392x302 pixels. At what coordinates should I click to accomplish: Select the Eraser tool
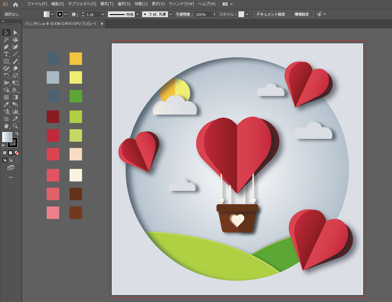tap(15, 68)
